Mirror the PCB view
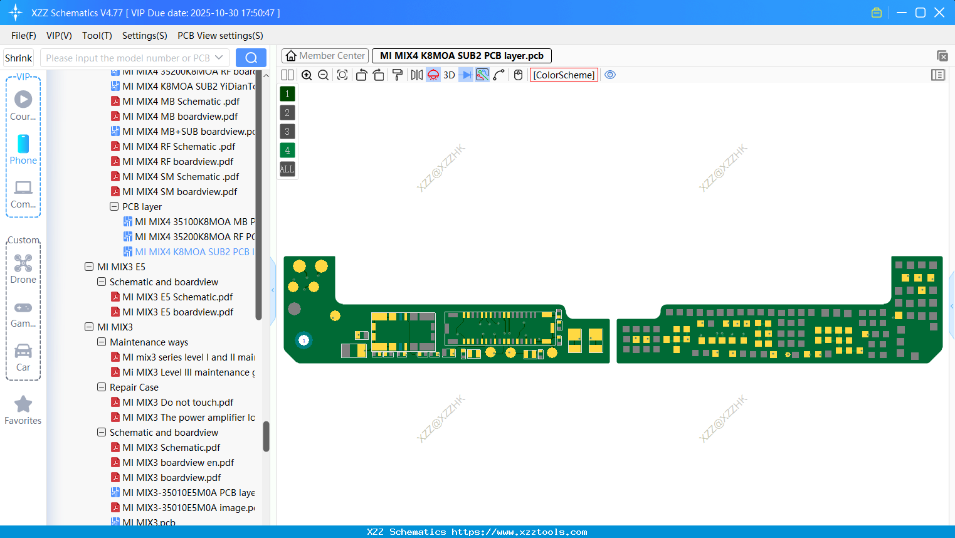 [x=416, y=75]
